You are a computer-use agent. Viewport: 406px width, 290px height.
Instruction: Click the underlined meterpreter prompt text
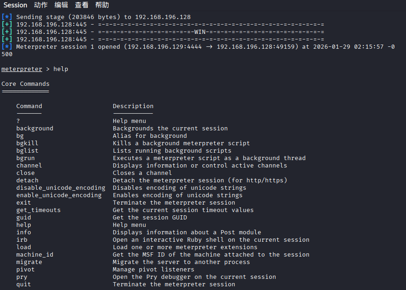[x=21, y=69]
